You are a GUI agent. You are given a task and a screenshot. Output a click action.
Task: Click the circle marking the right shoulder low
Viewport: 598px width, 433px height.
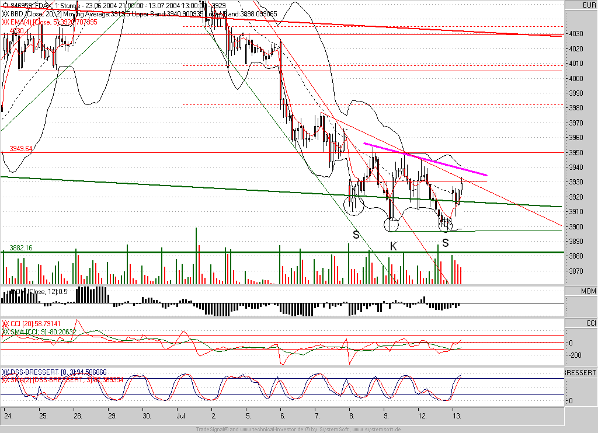coord(446,225)
